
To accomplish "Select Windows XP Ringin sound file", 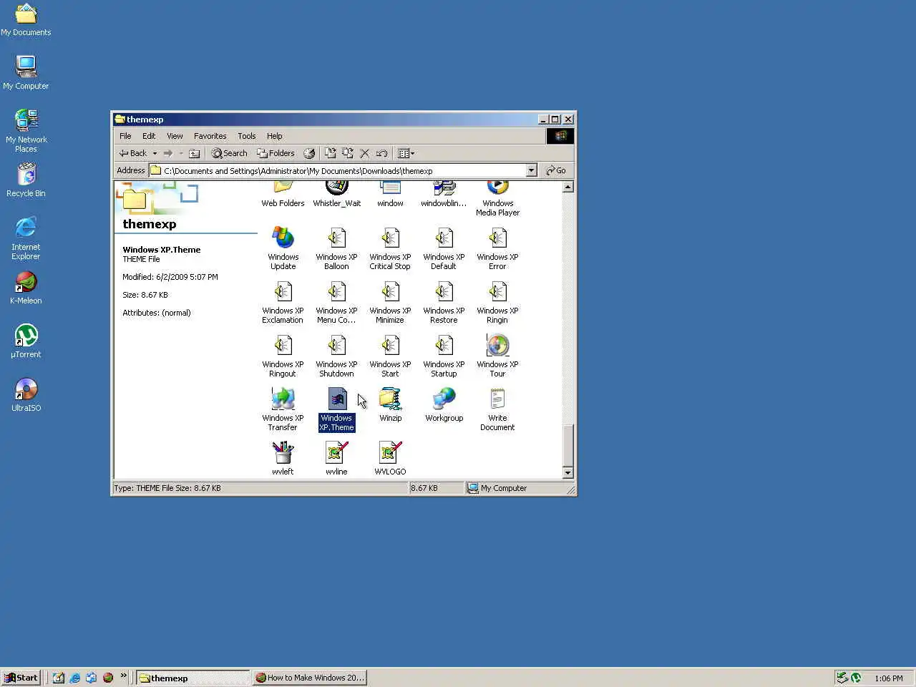I will [x=498, y=302].
